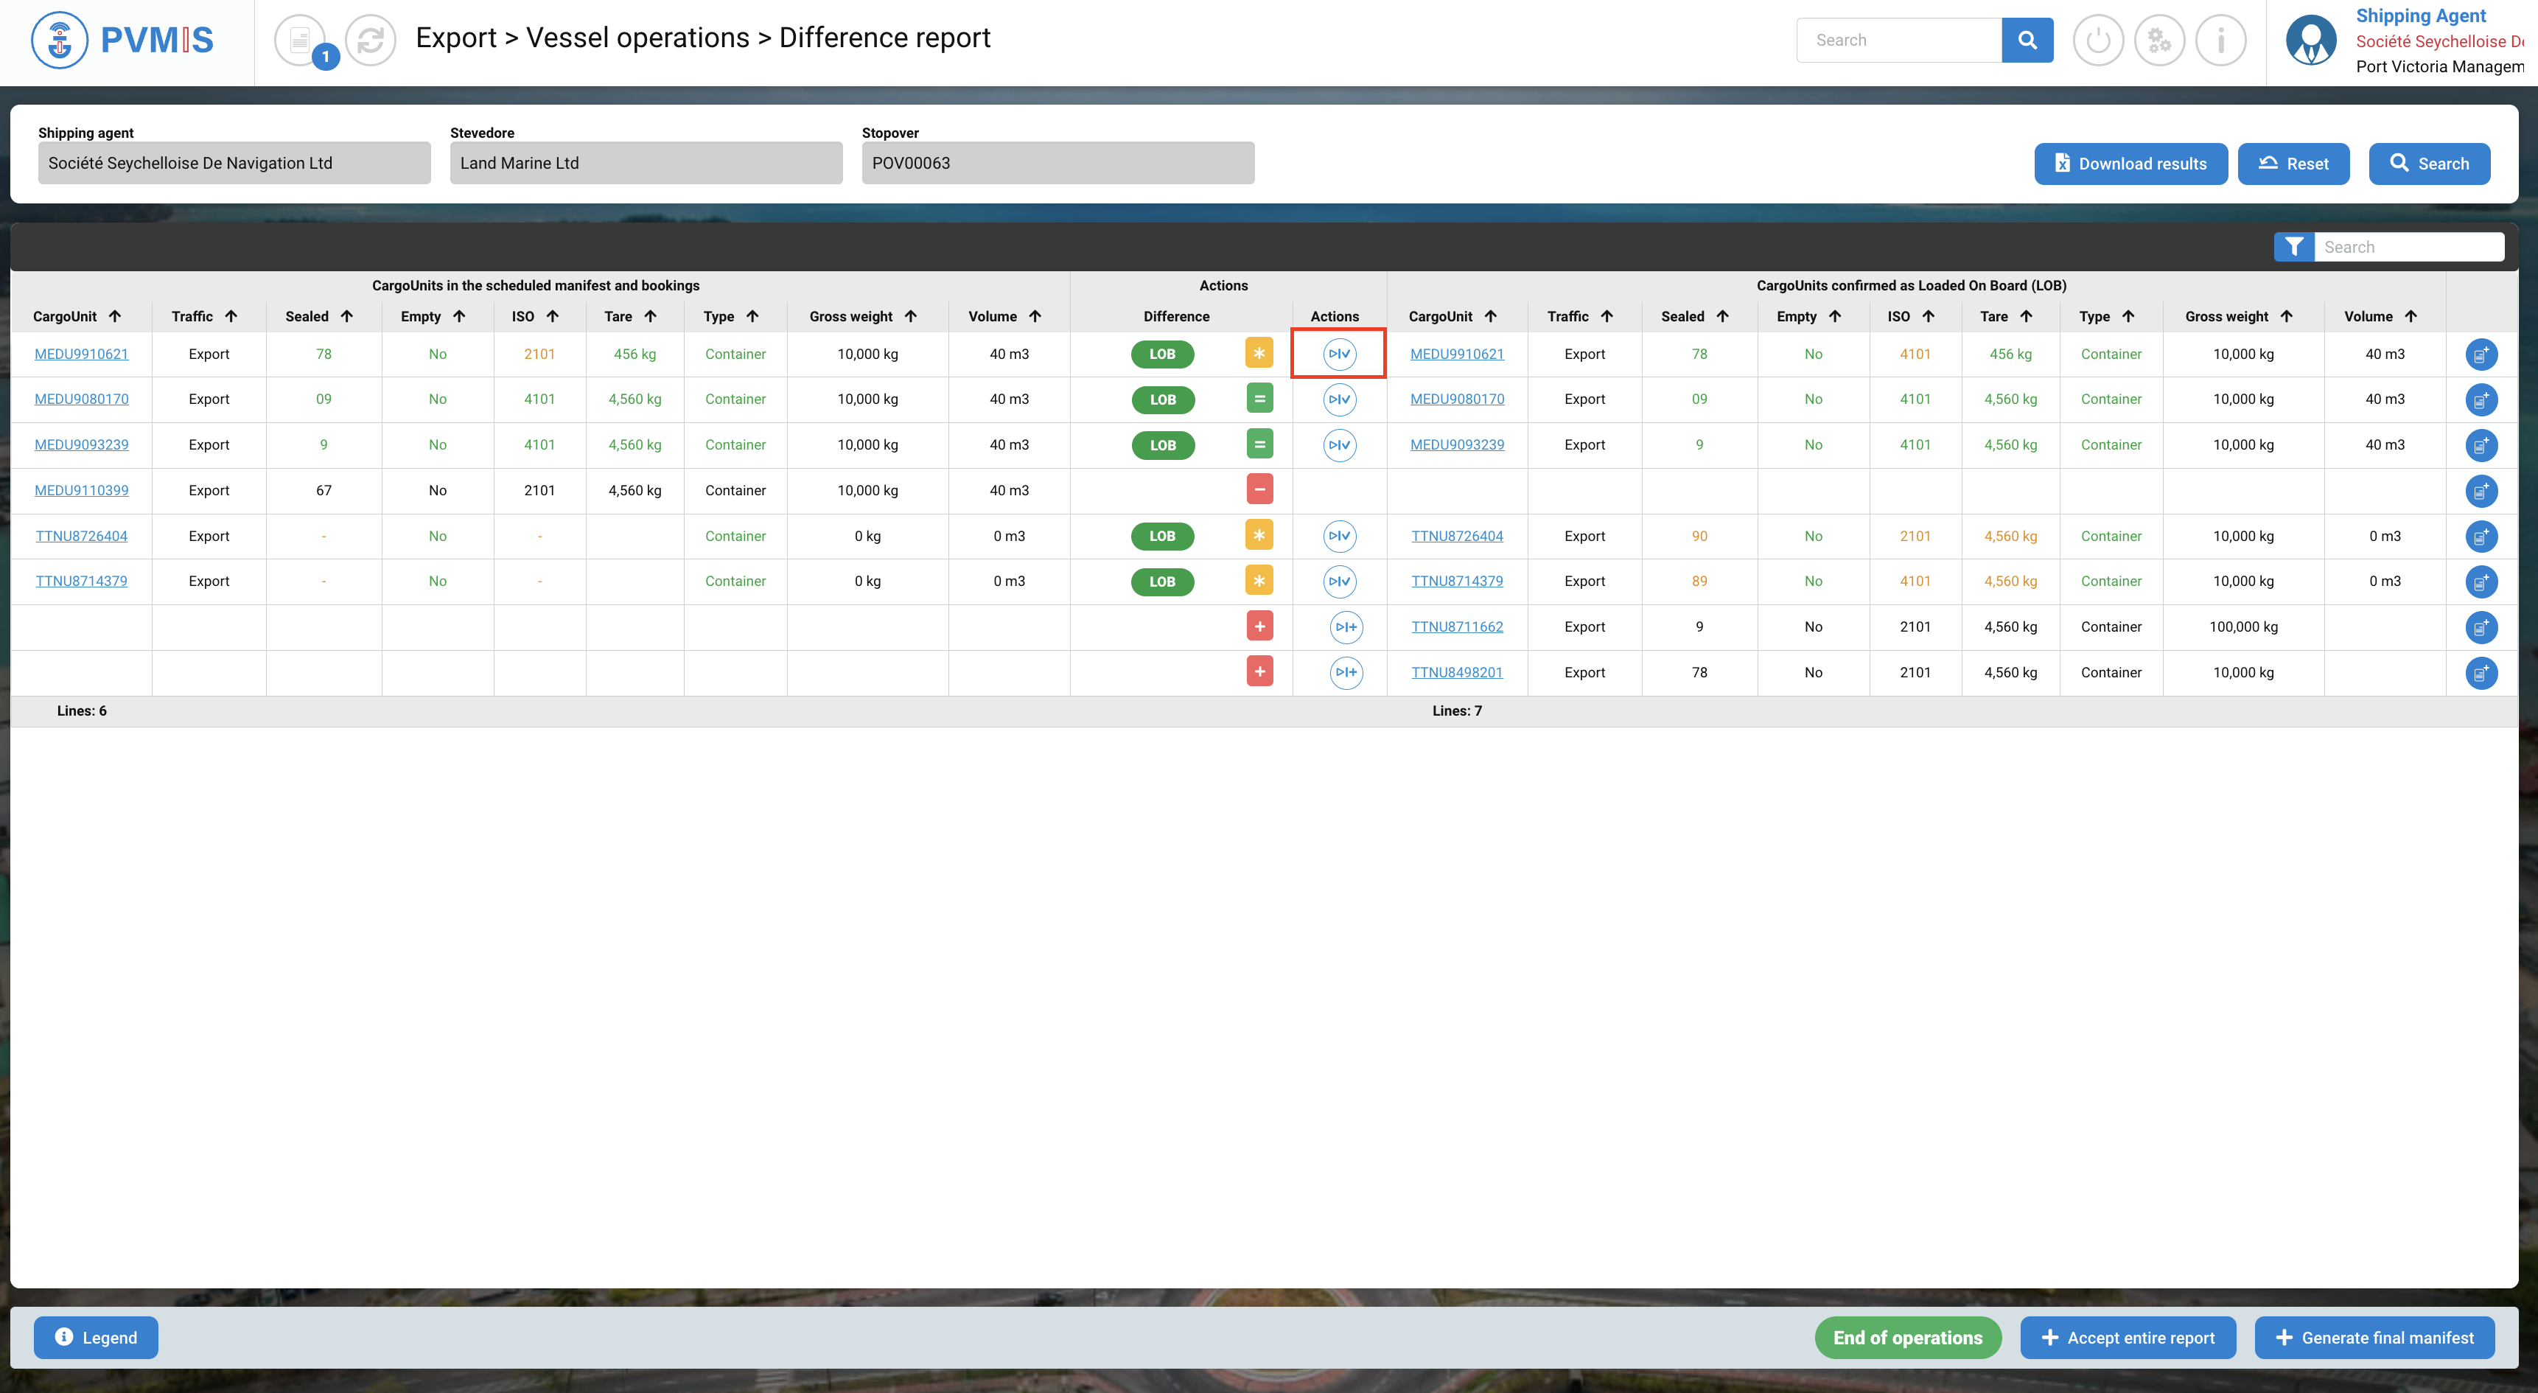
Task: Click the table filter Search field
Action: tap(2408, 247)
